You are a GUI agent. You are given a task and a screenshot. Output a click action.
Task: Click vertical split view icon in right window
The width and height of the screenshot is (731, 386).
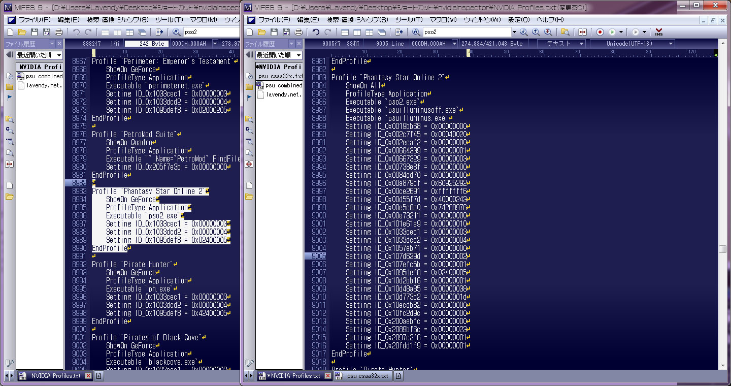coord(357,32)
